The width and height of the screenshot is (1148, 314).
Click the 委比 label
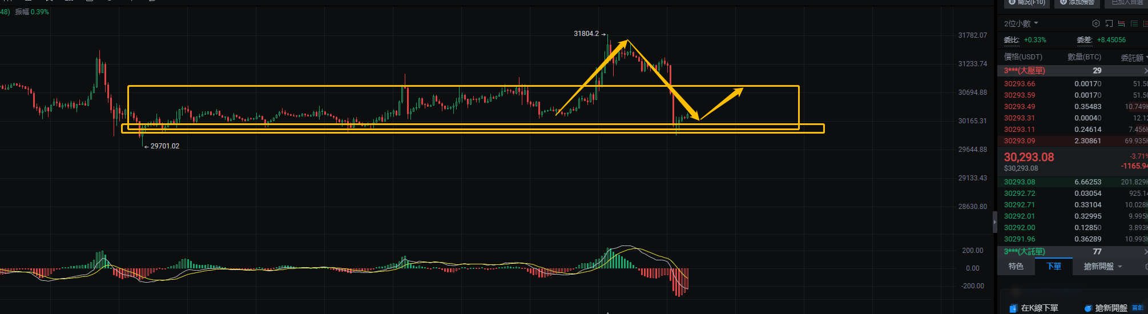point(1011,40)
